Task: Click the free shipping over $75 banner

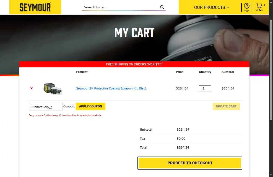Action: pos(134,64)
